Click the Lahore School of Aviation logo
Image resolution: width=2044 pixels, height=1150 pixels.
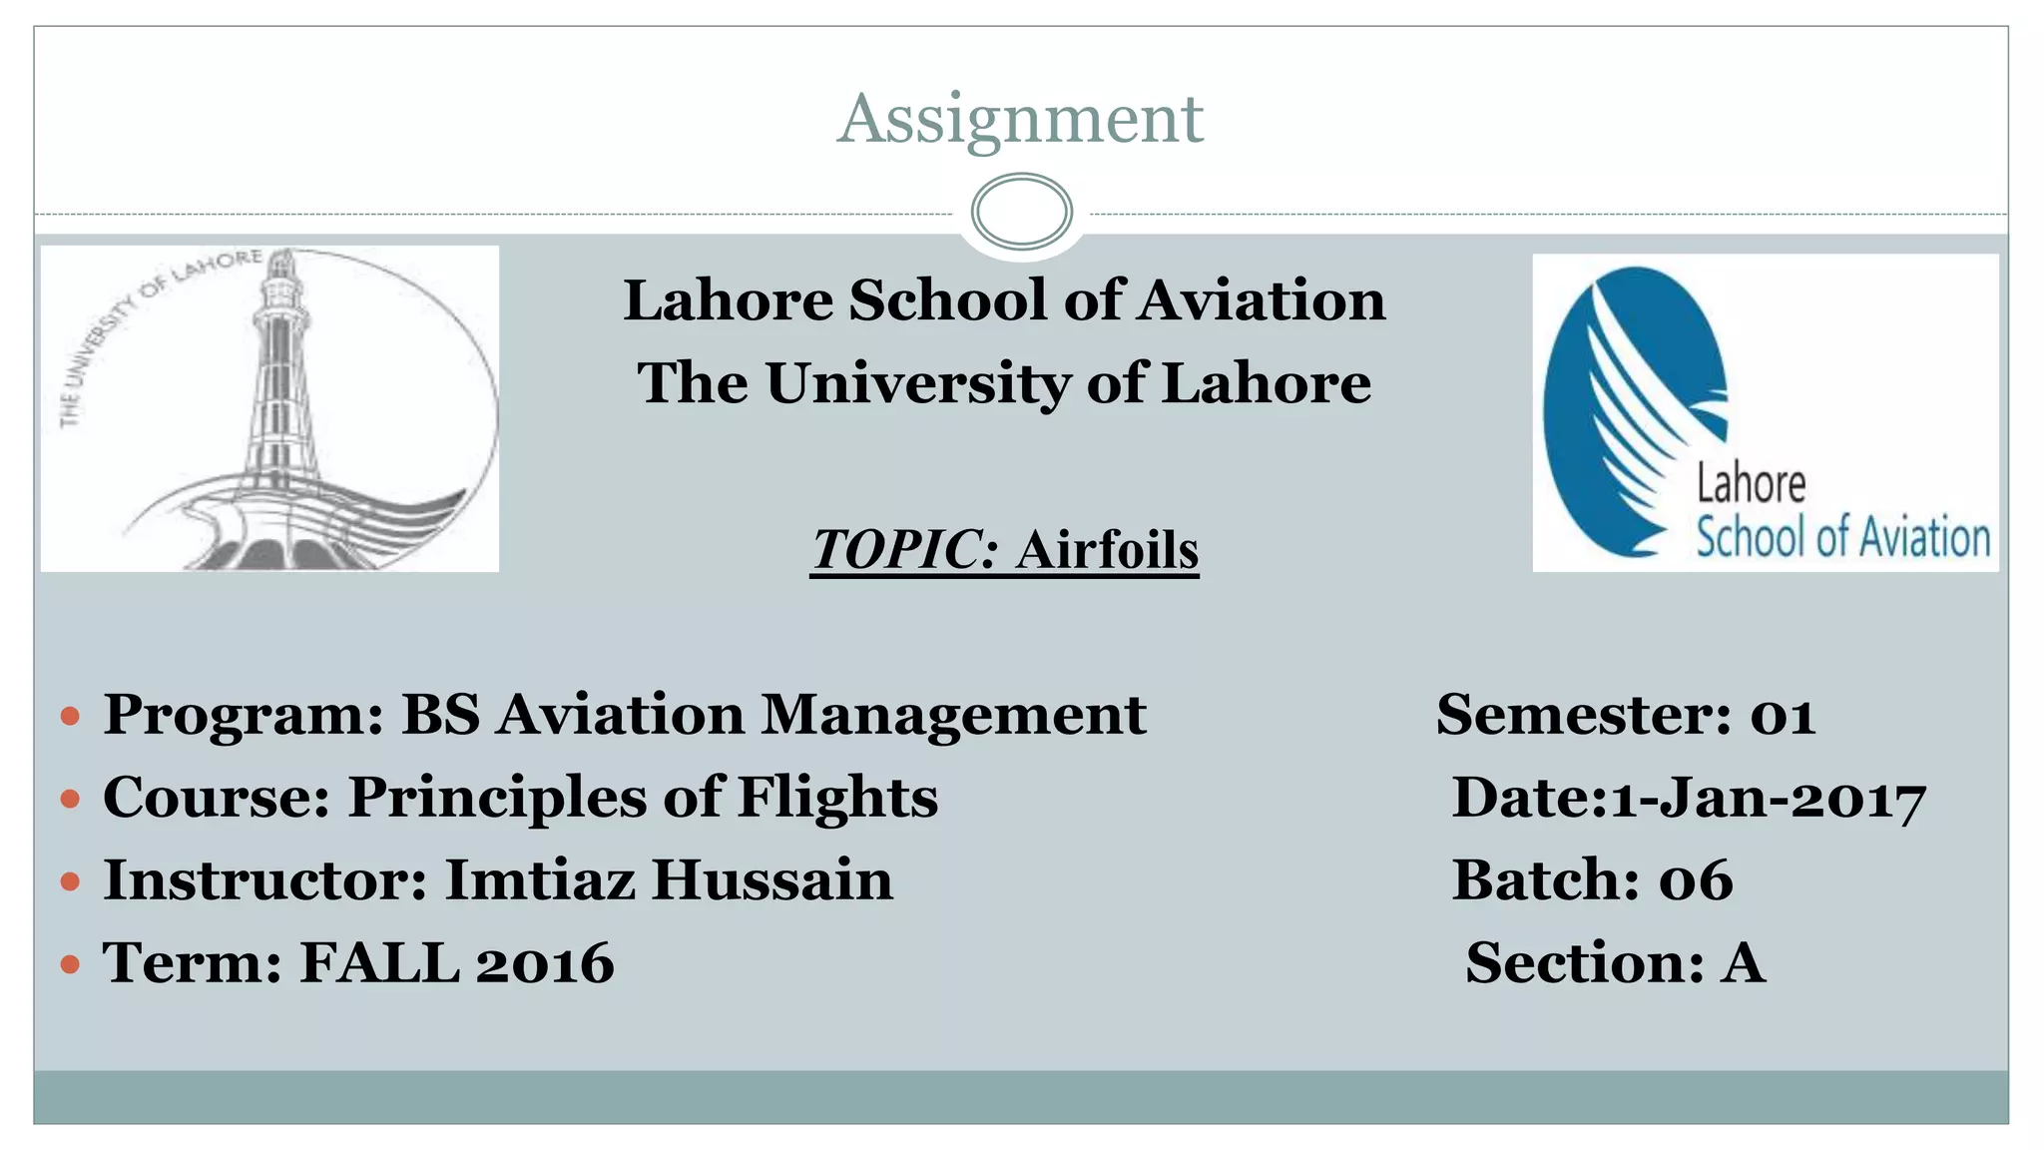pos(1765,412)
